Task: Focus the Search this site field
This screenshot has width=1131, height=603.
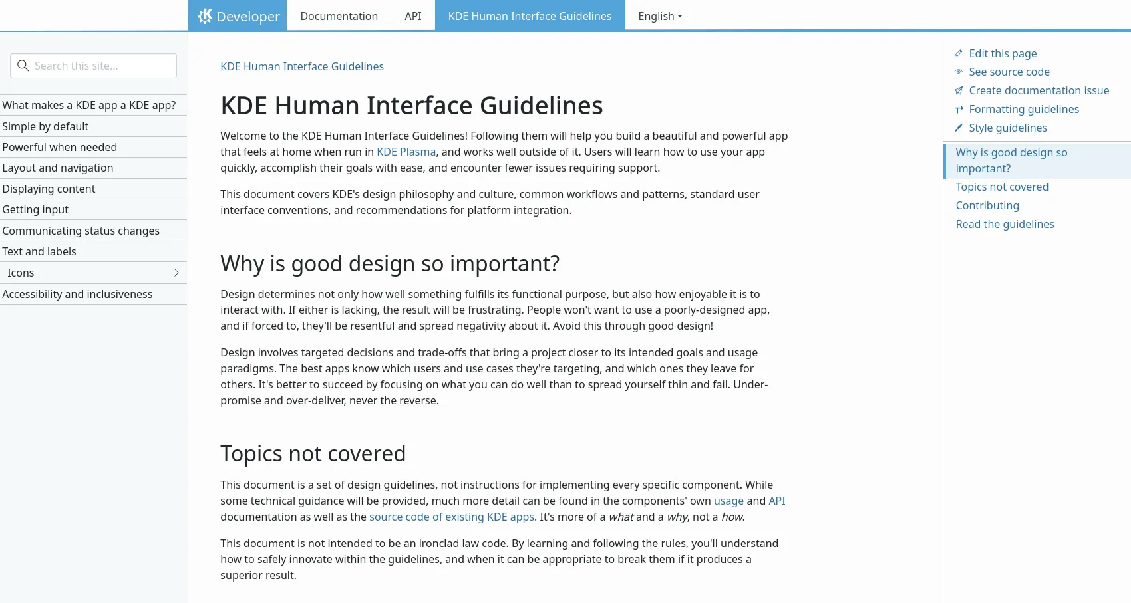Action: point(94,66)
